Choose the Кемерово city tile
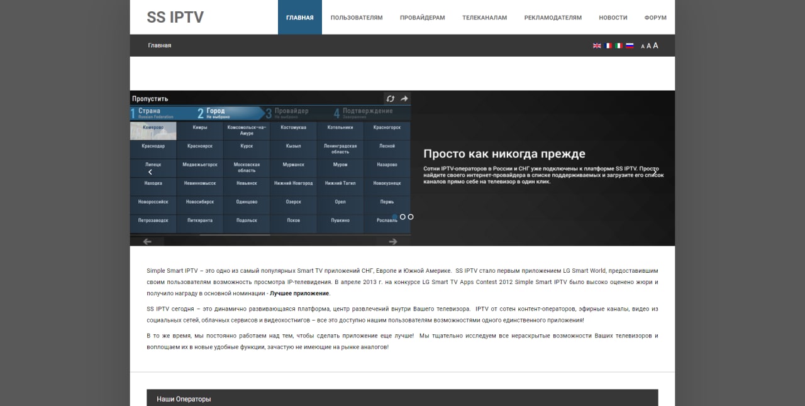The height and width of the screenshot is (406, 805). pos(153,131)
